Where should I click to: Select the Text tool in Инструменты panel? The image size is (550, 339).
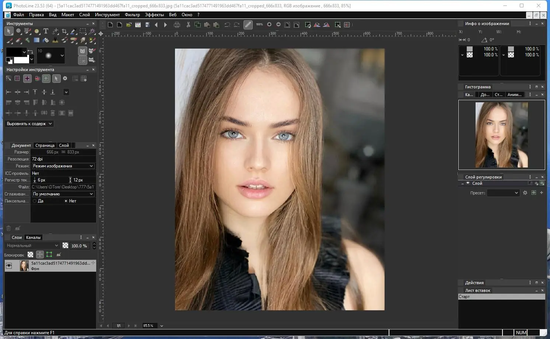pos(46,31)
